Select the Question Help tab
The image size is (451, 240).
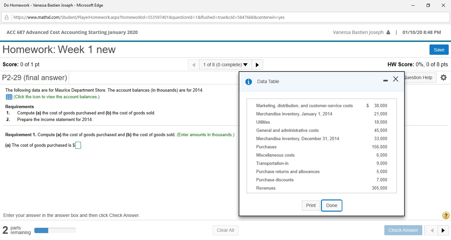418,77
